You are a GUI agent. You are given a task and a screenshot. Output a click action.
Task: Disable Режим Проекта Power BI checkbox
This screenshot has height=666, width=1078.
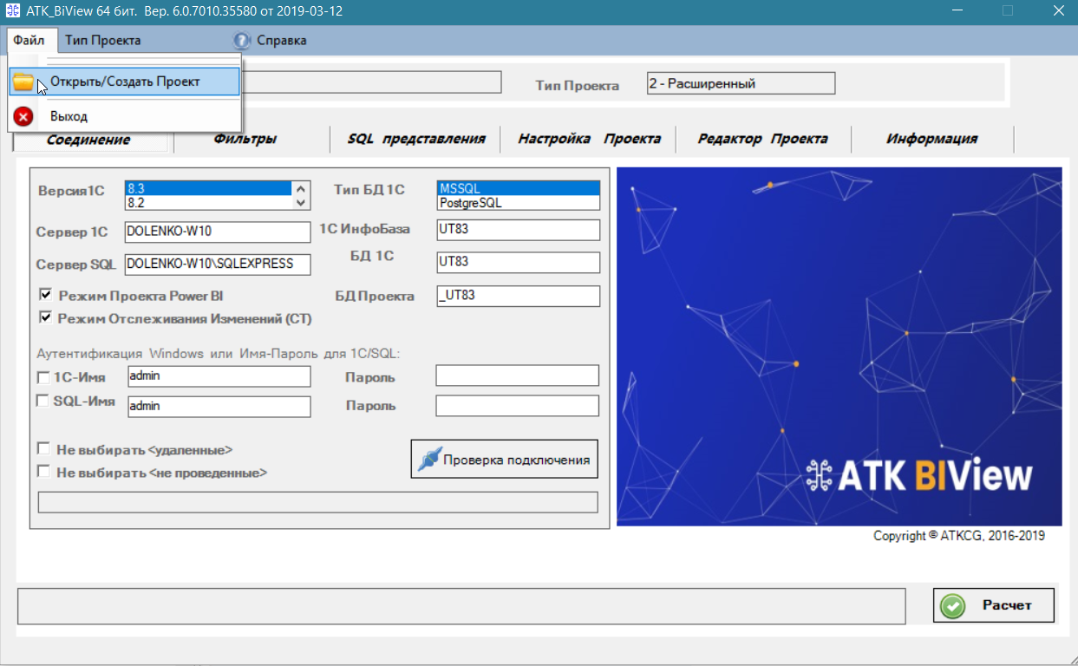(x=45, y=295)
